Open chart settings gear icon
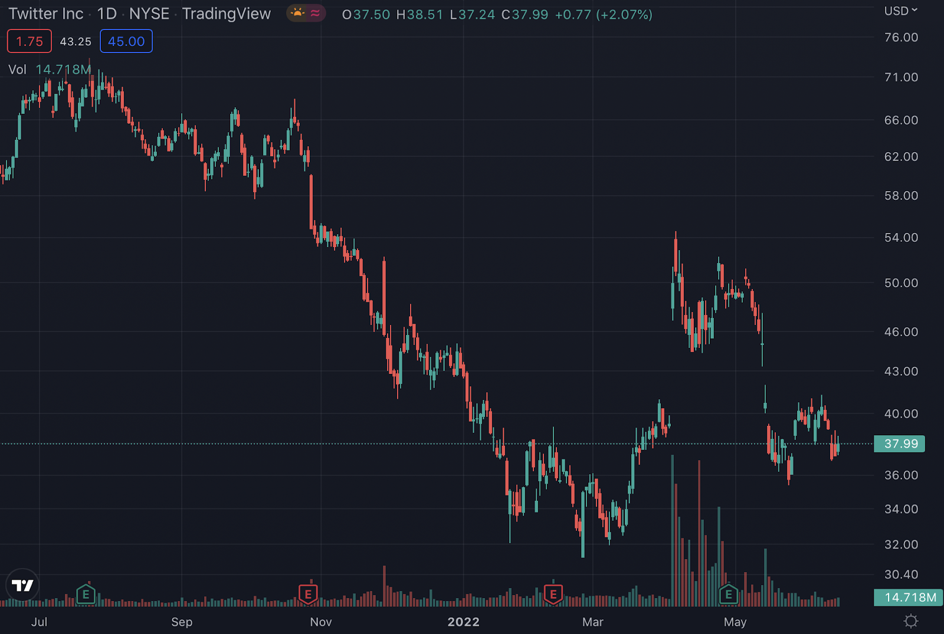The height and width of the screenshot is (634, 944). coord(911,621)
